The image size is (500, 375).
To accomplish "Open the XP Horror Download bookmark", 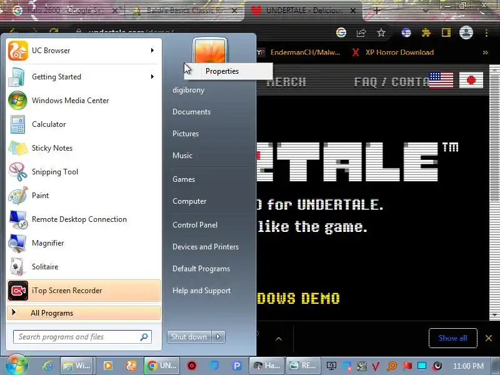I will [x=393, y=52].
